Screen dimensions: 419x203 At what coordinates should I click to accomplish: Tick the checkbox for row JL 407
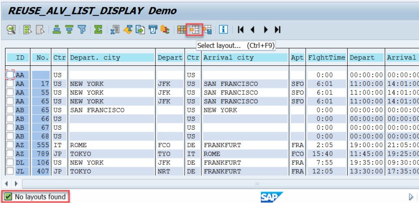click(10, 171)
